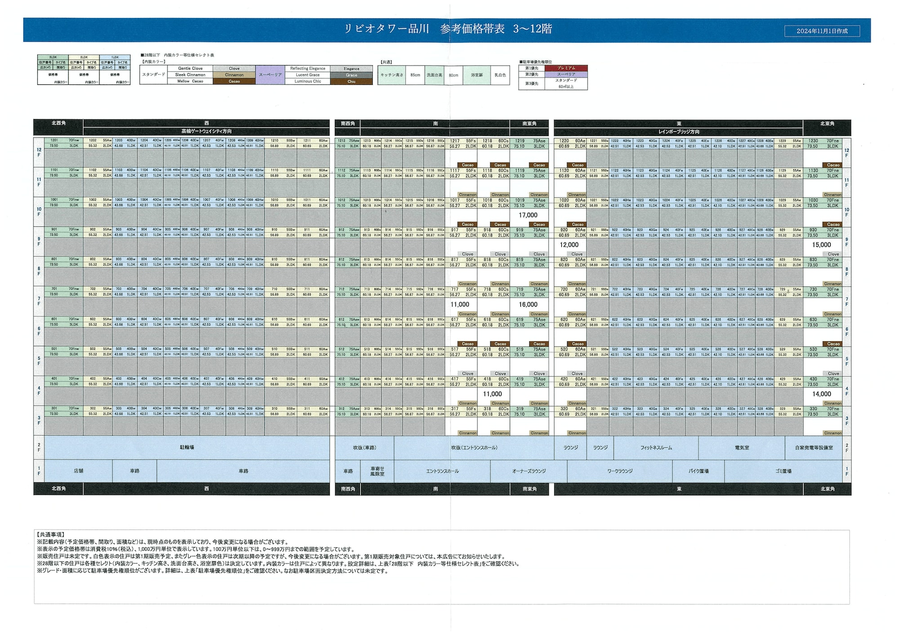Click the 'ゴミ置場' cell on 1F
The image size is (899, 635).
(783, 471)
